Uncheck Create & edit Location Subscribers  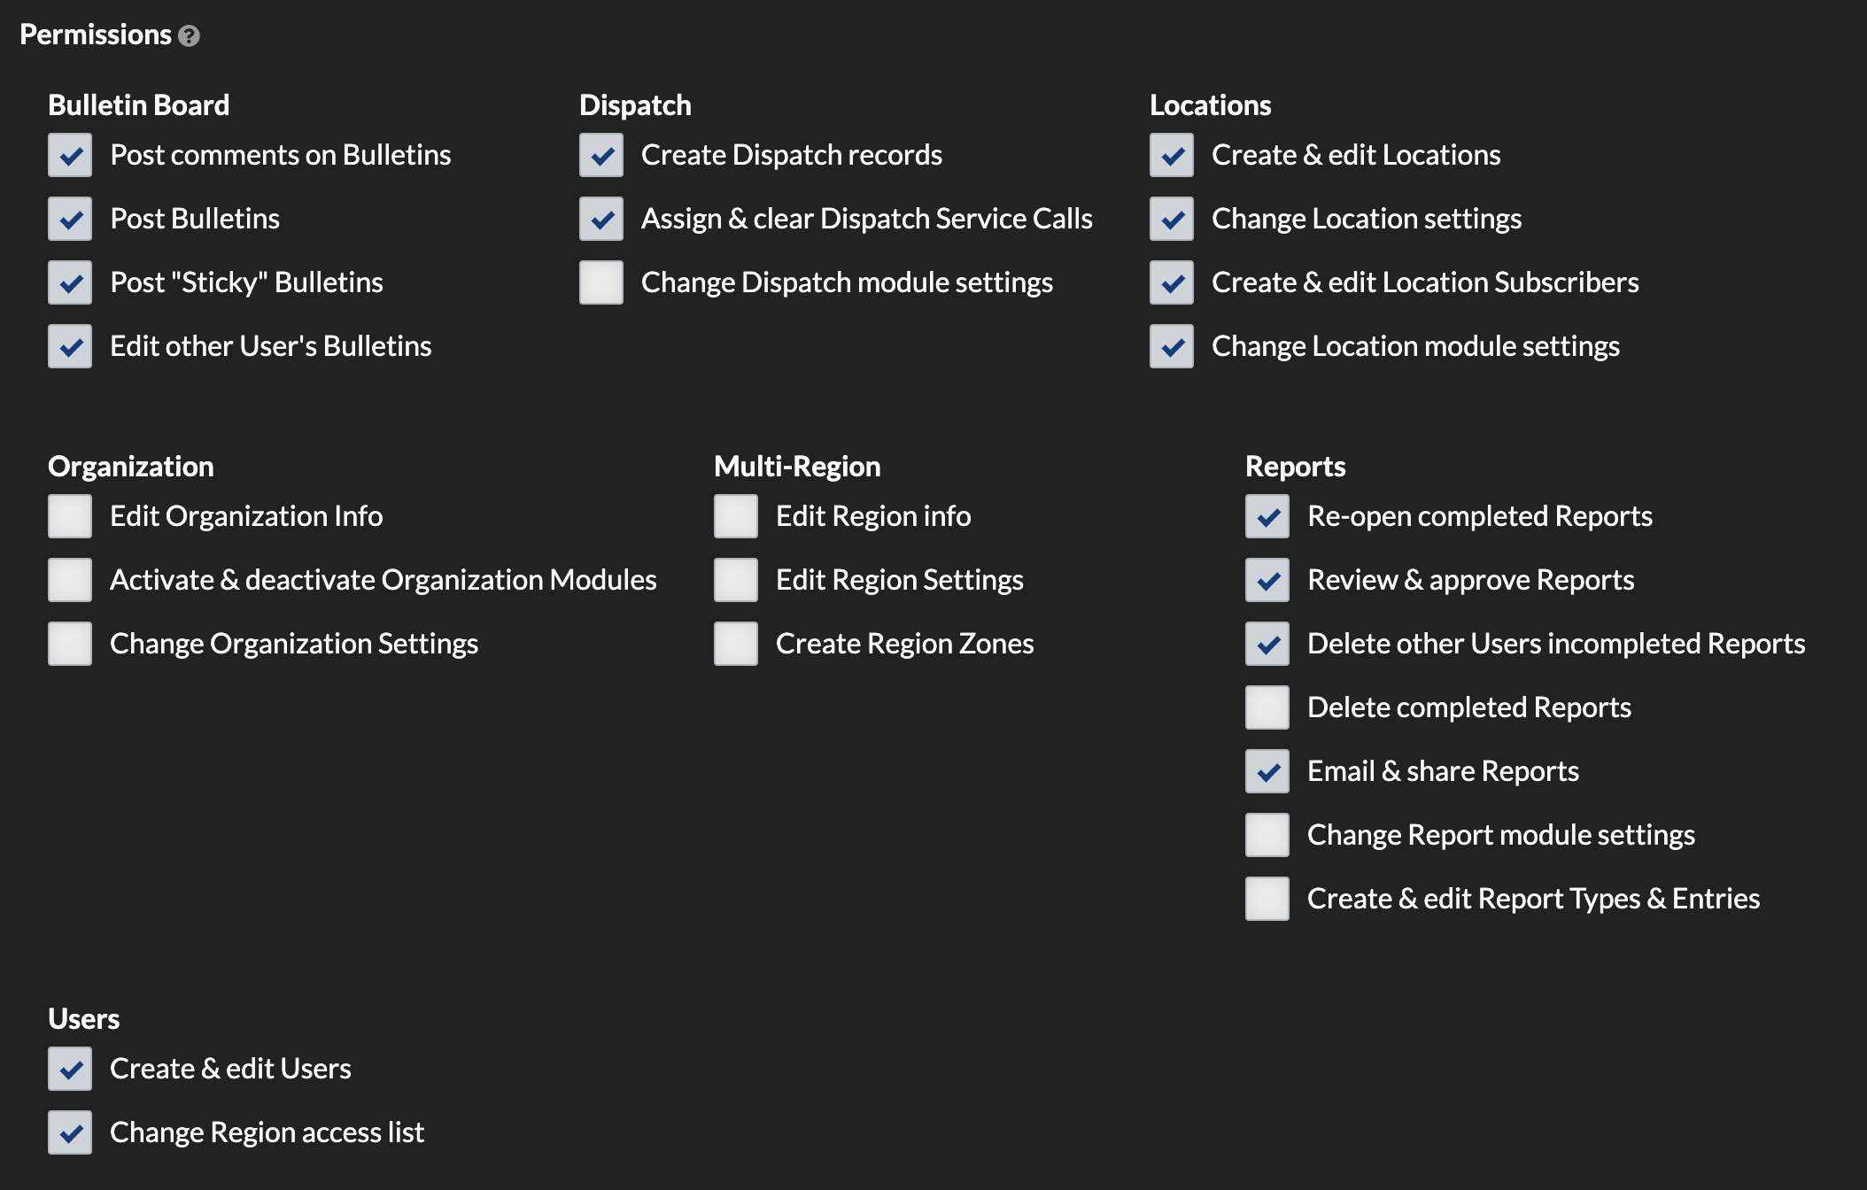[x=1171, y=282]
